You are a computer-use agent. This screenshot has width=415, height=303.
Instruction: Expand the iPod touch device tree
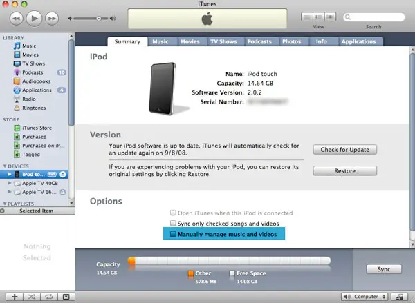pyautogui.click(x=9, y=175)
